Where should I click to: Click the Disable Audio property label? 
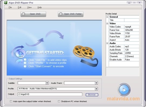(116, 60)
